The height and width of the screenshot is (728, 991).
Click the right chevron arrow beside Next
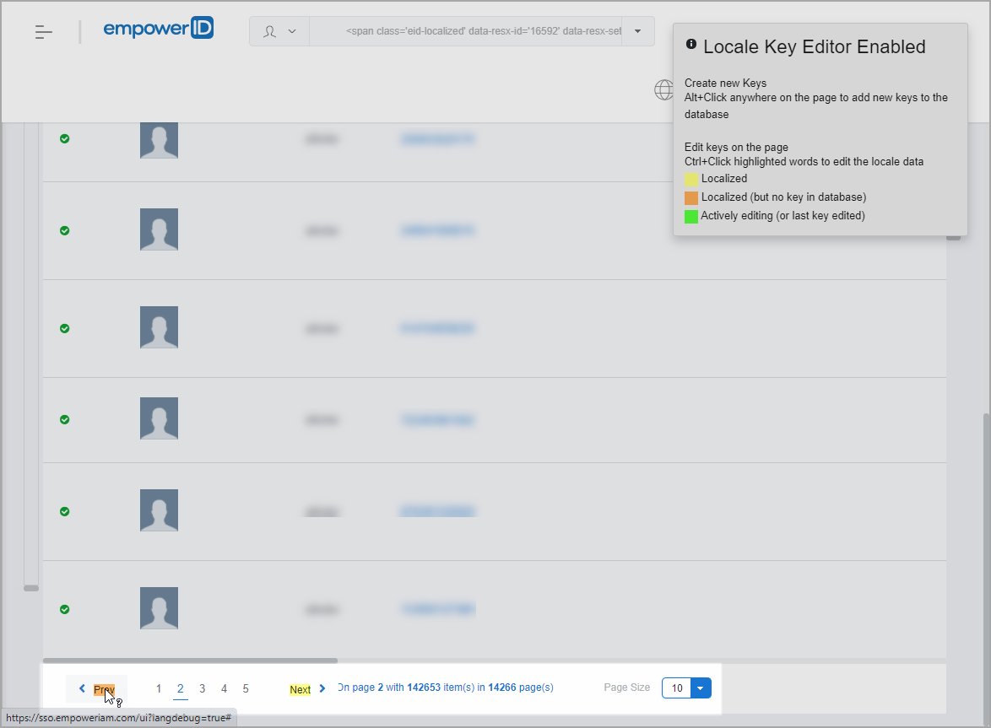[x=322, y=689]
